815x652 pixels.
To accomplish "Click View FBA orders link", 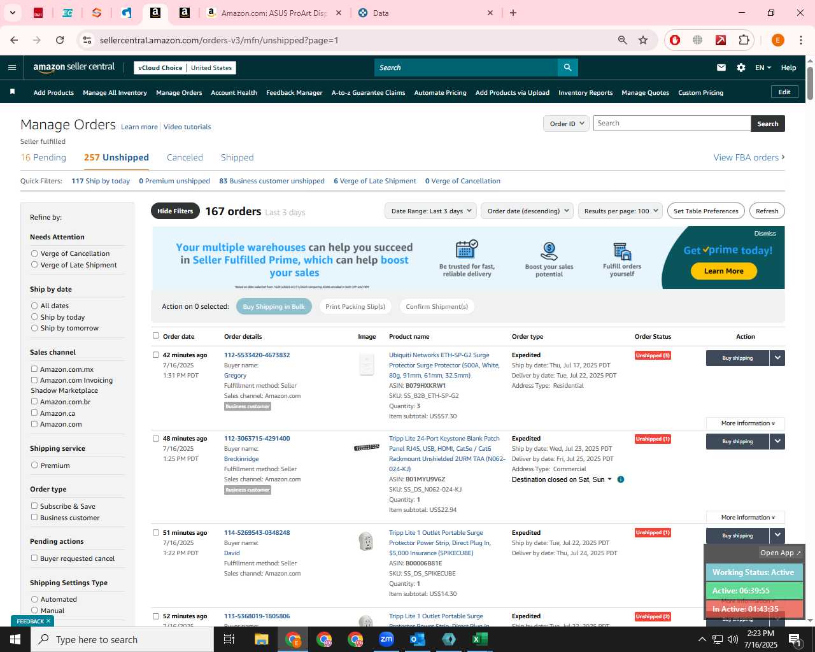I will (749, 157).
